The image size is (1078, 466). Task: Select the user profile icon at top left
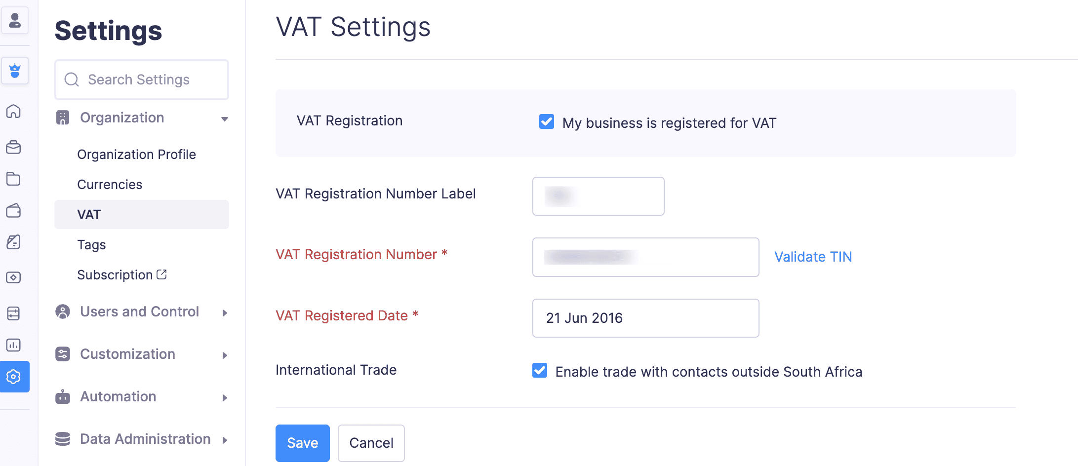[15, 21]
